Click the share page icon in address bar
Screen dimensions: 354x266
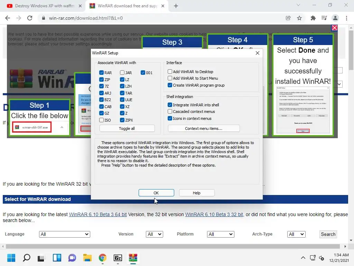[288, 18]
